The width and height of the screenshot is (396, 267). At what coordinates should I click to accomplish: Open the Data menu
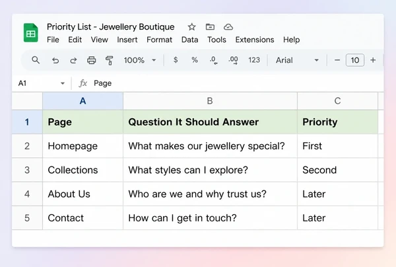189,40
